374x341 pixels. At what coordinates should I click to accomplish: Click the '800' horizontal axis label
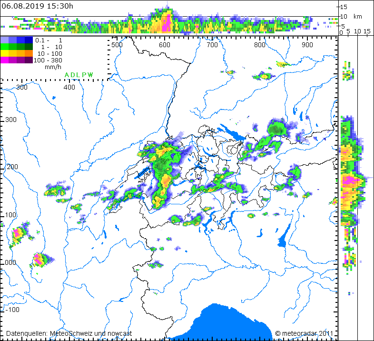click(x=260, y=45)
